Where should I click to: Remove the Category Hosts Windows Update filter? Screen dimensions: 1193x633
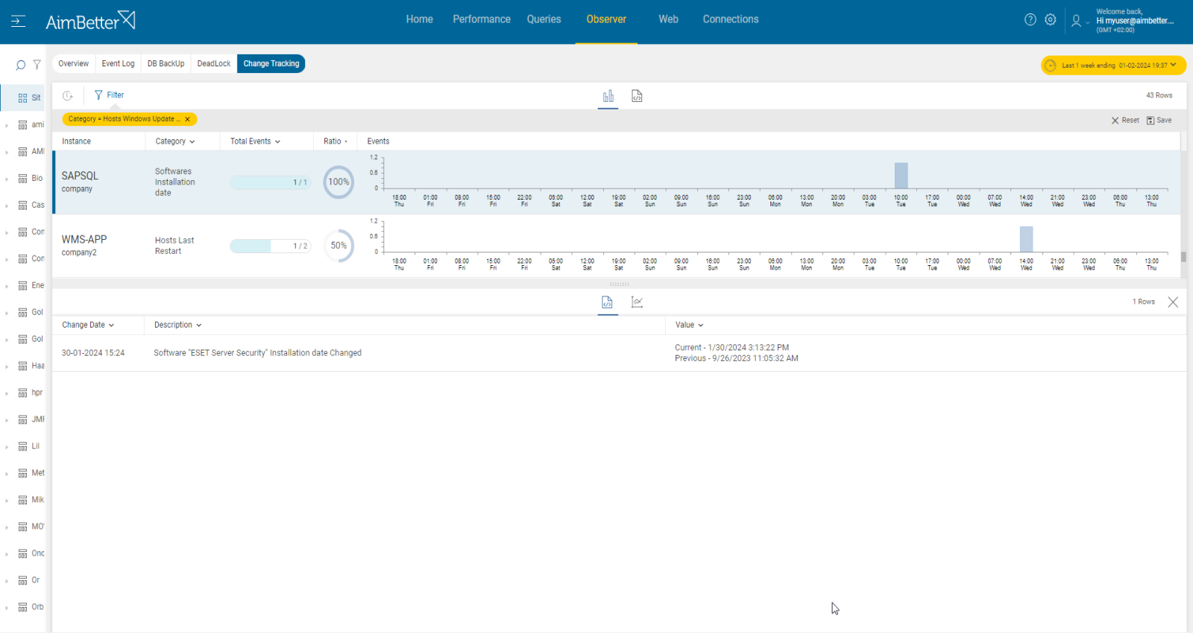188,119
